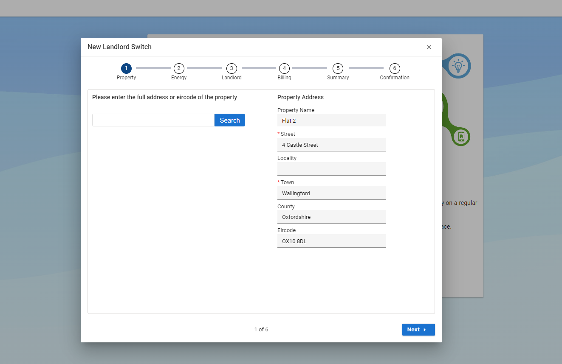The height and width of the screenshot is (364, 562).
Task: Select step 4 Billing circle
Action: (284, 68)
